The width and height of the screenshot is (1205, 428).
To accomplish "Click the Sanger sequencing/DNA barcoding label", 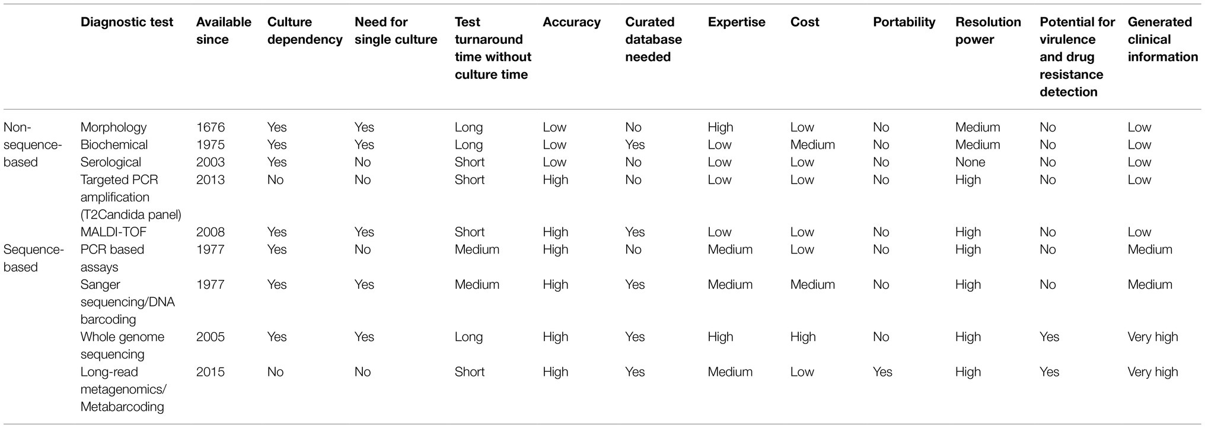I will click(127, 302).
